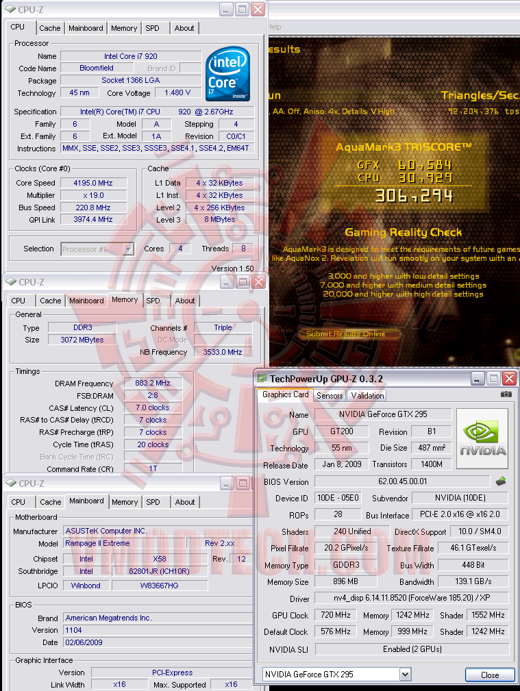Minimize the GPU-Z window
Screen dimensions: 520x691
click(478, 378)
